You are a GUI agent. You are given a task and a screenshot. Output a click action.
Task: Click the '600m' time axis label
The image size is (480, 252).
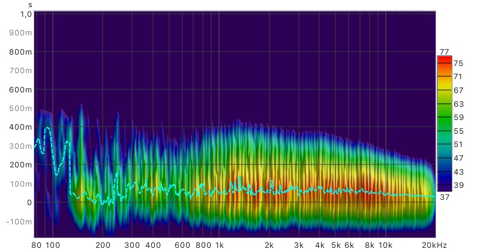(20, 89)
